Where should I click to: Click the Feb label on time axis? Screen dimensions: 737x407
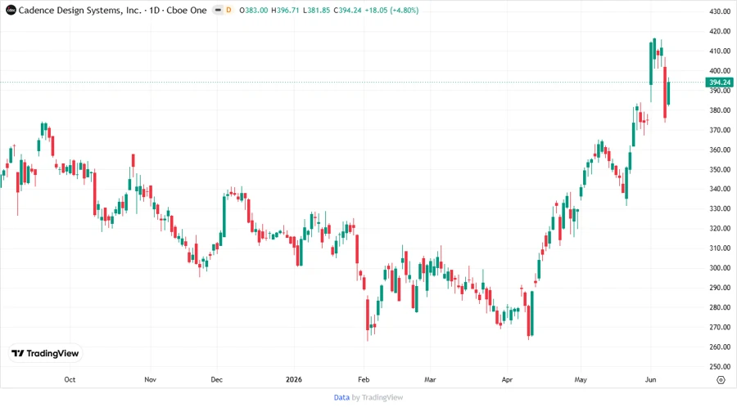coord(364,379)
